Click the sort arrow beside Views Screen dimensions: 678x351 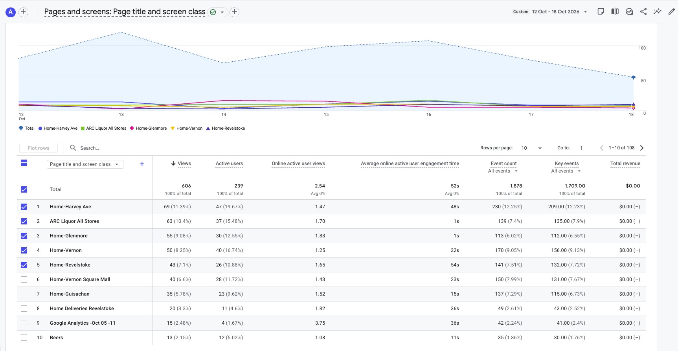point(173,164)
